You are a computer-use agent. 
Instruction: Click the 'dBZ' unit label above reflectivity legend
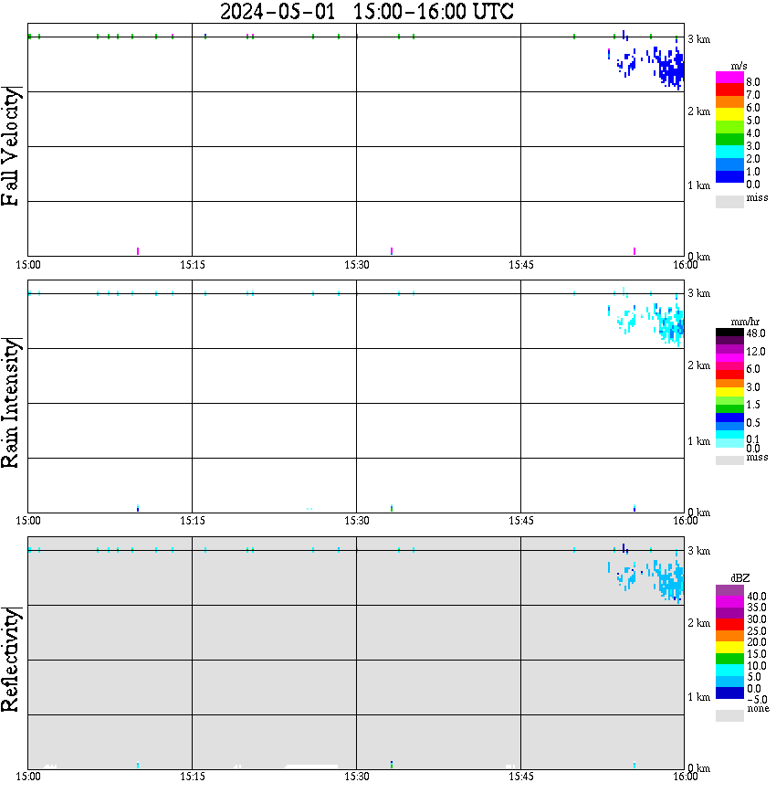coord(740,578)
